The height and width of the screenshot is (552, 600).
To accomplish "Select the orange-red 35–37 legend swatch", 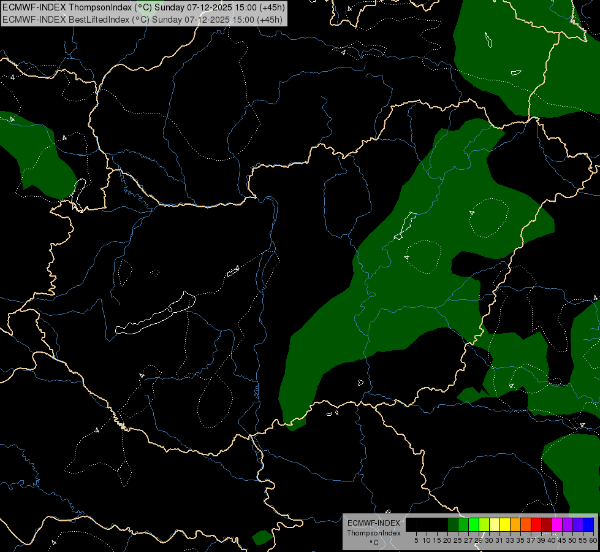I will pyautogui.click(x=526, y=524).
